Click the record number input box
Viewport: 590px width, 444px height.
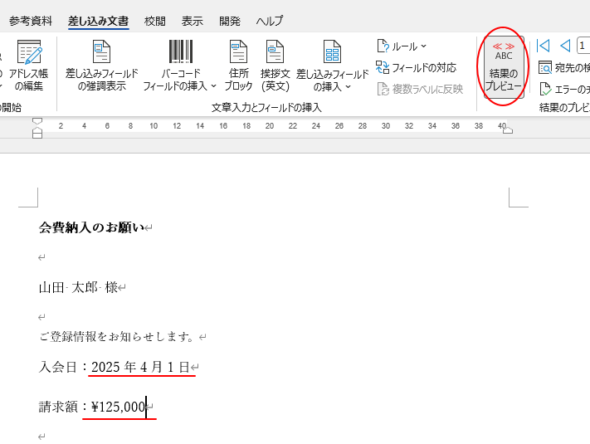[x=583, y=46]
